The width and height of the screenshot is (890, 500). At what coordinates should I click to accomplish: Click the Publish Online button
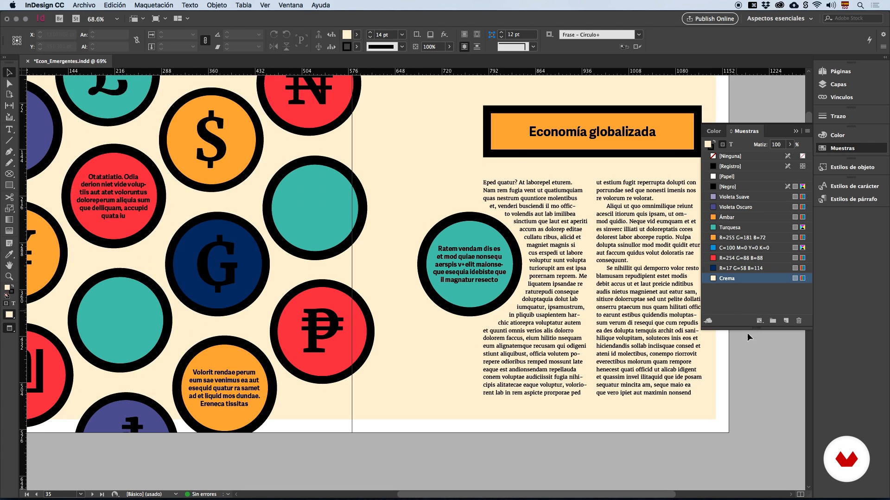pos(710,19)
